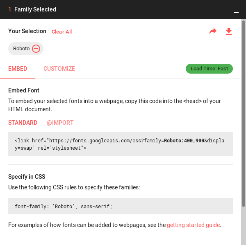Open the CUSTOMIZE tab
The height and width of the screenshot is (245, 246).
coord(59,69)
